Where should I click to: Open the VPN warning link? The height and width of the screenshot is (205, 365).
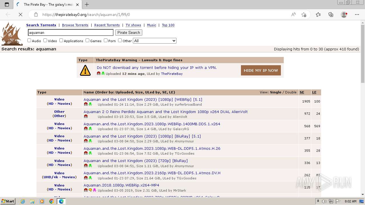[157, 67]
